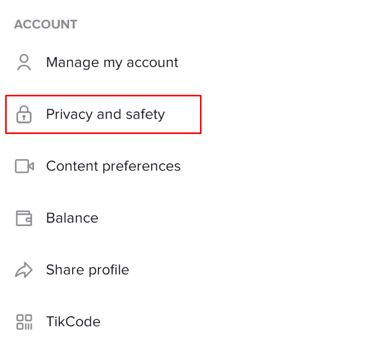
Task: Select the Privacy and safety label text
Action: [x=105, y=114]
